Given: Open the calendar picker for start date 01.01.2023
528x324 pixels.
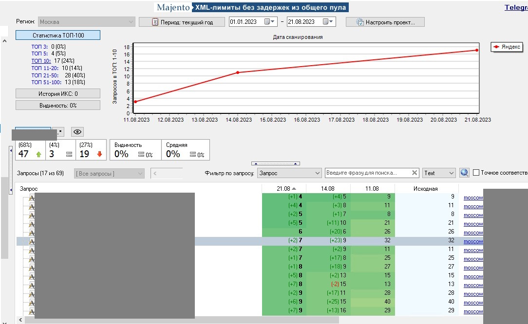Looking at the screenshot, I should coord(267,22).
